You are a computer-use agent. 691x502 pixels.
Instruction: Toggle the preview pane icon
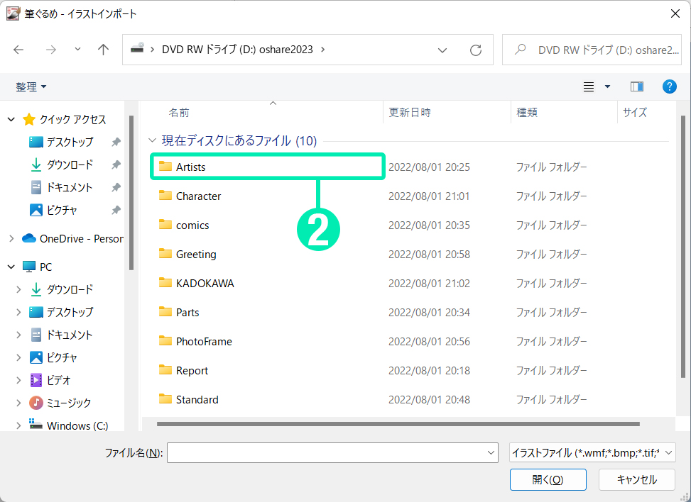click(637, 87)
